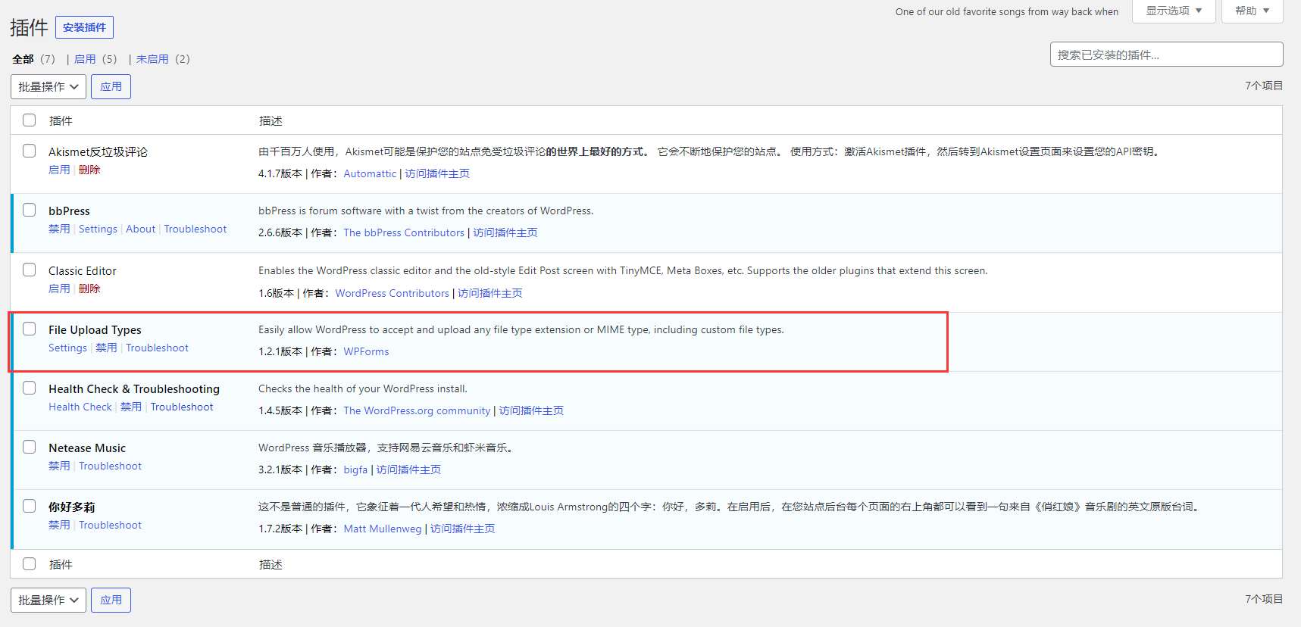The image size is (1301, 627).
Task: Click the search installed plugins field
Action: [1165, 55]
